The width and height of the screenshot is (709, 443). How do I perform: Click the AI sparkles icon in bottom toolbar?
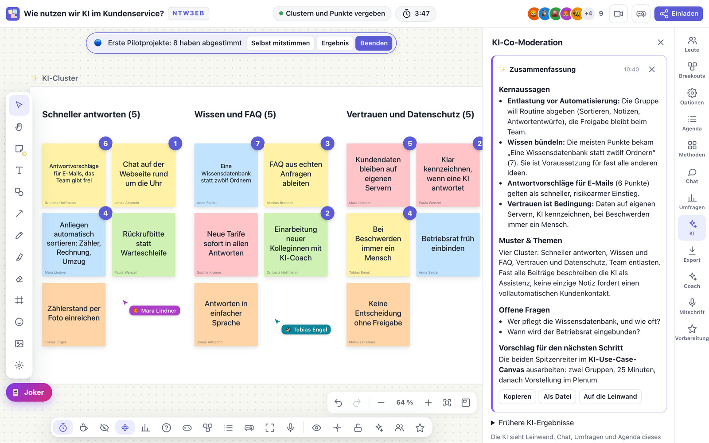(x=379, y=428)
